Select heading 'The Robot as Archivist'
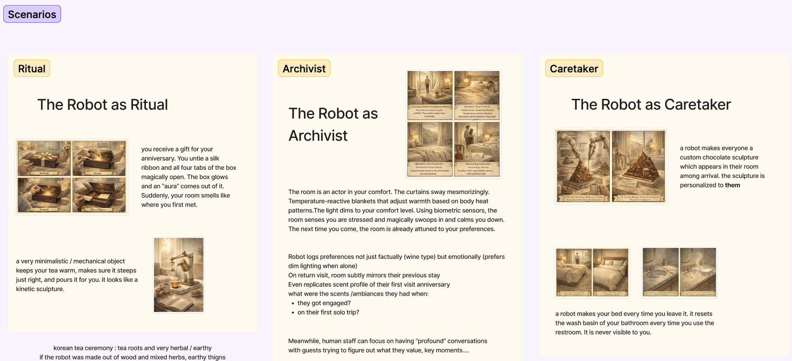 click(333, 124)
